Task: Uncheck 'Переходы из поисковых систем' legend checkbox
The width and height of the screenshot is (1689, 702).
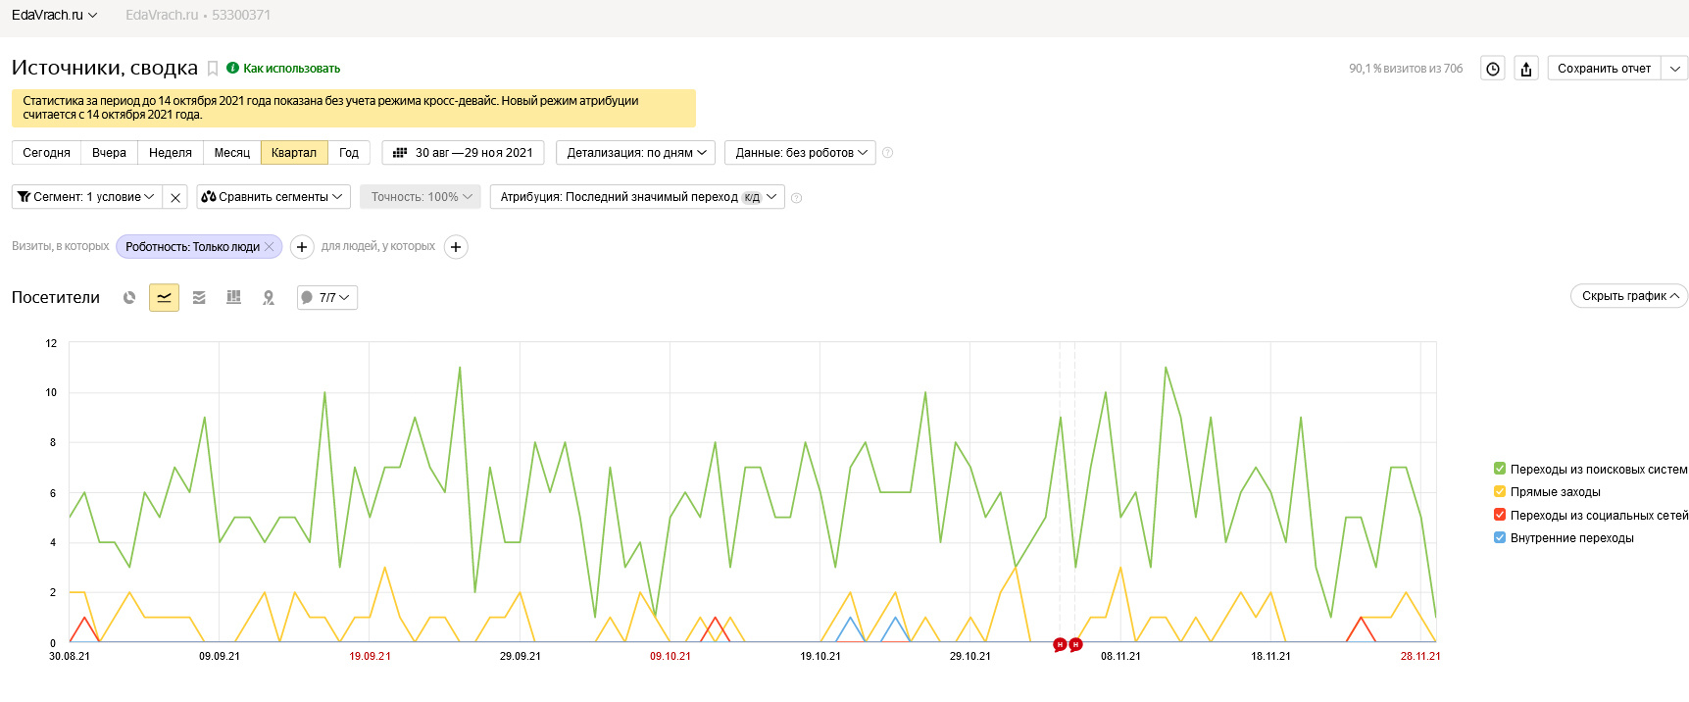Action: point(1499,469)
